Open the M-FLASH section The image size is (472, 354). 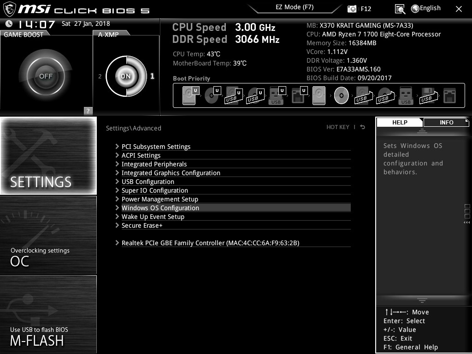[48, 314]
